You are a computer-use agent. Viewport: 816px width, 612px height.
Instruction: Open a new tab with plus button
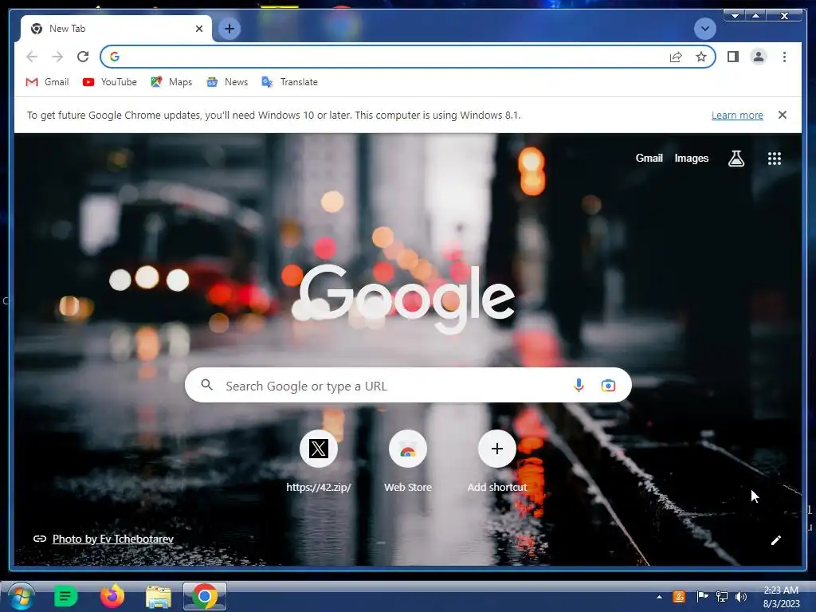coord(229,29)
